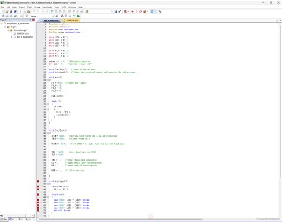Select asd_4_bluetooth.c in the project tree
282x222 pixels.
(x=25, y=37)
